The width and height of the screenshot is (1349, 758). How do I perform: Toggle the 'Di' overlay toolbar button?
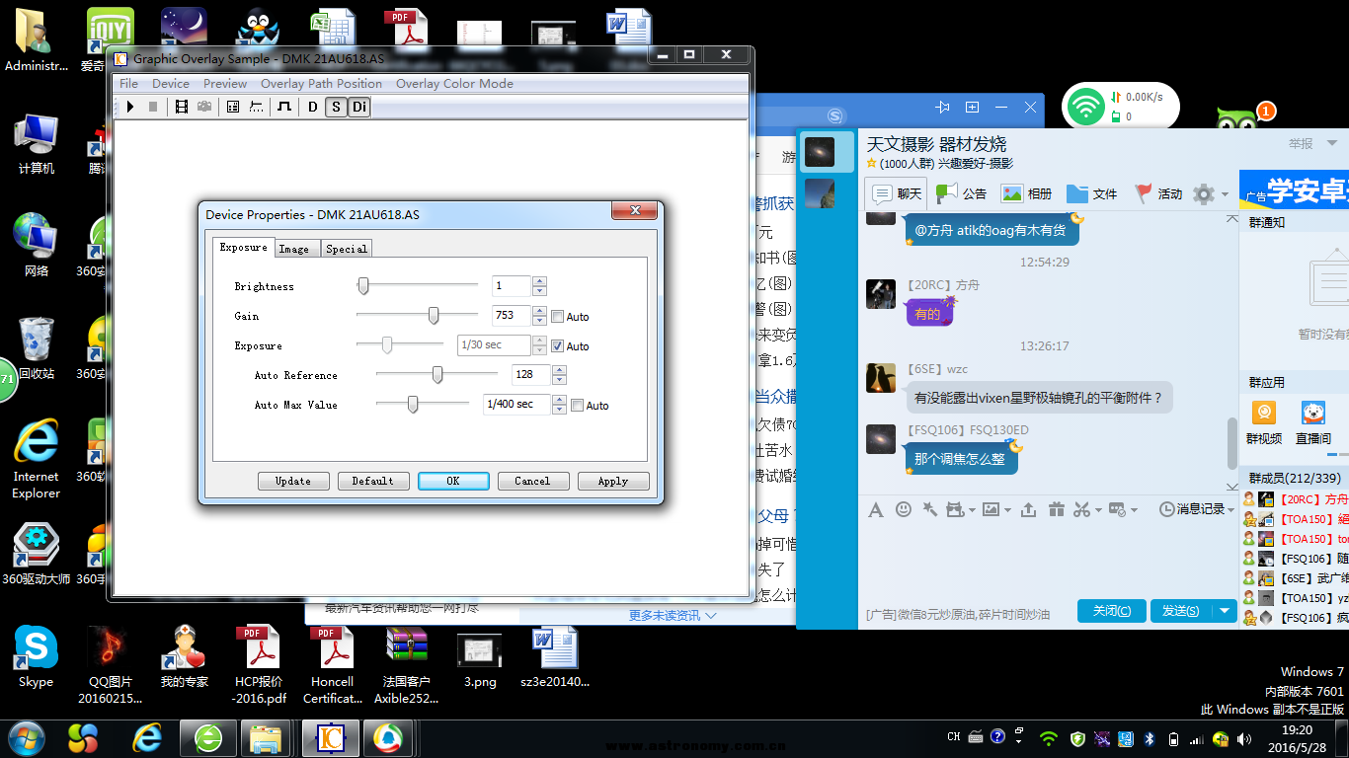click(359, 107)
